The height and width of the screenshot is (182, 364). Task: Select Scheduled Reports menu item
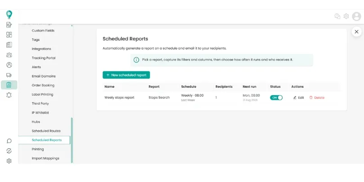44,140
